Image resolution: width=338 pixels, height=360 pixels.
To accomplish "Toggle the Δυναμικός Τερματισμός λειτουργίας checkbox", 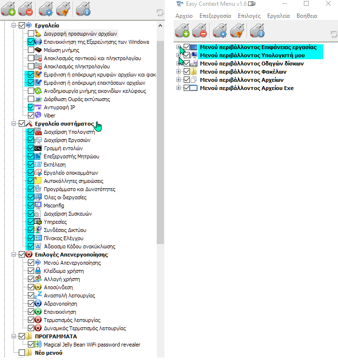I will [x=31, y=328].
